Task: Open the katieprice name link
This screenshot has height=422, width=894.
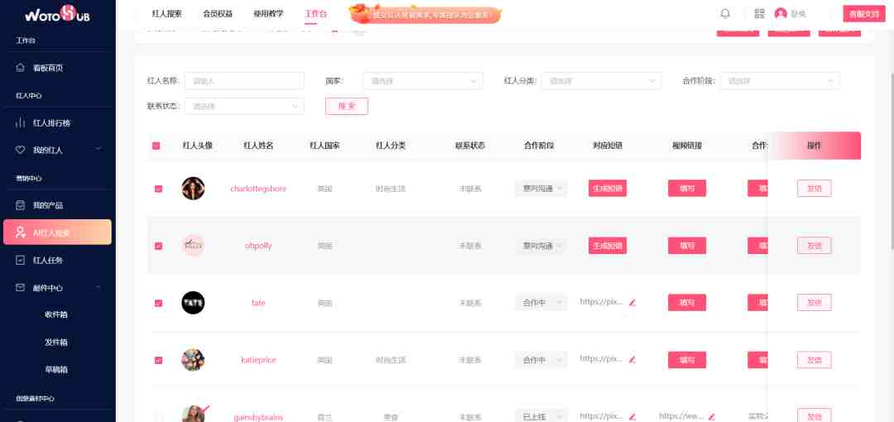Action: (258, 360)
